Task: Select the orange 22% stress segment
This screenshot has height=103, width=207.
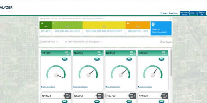Action: (138, 25)
